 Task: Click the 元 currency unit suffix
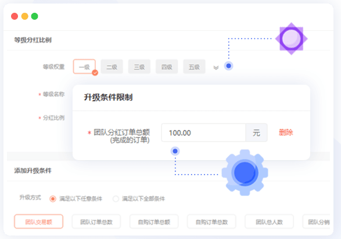pyautogui.click(x=256, y=133)
